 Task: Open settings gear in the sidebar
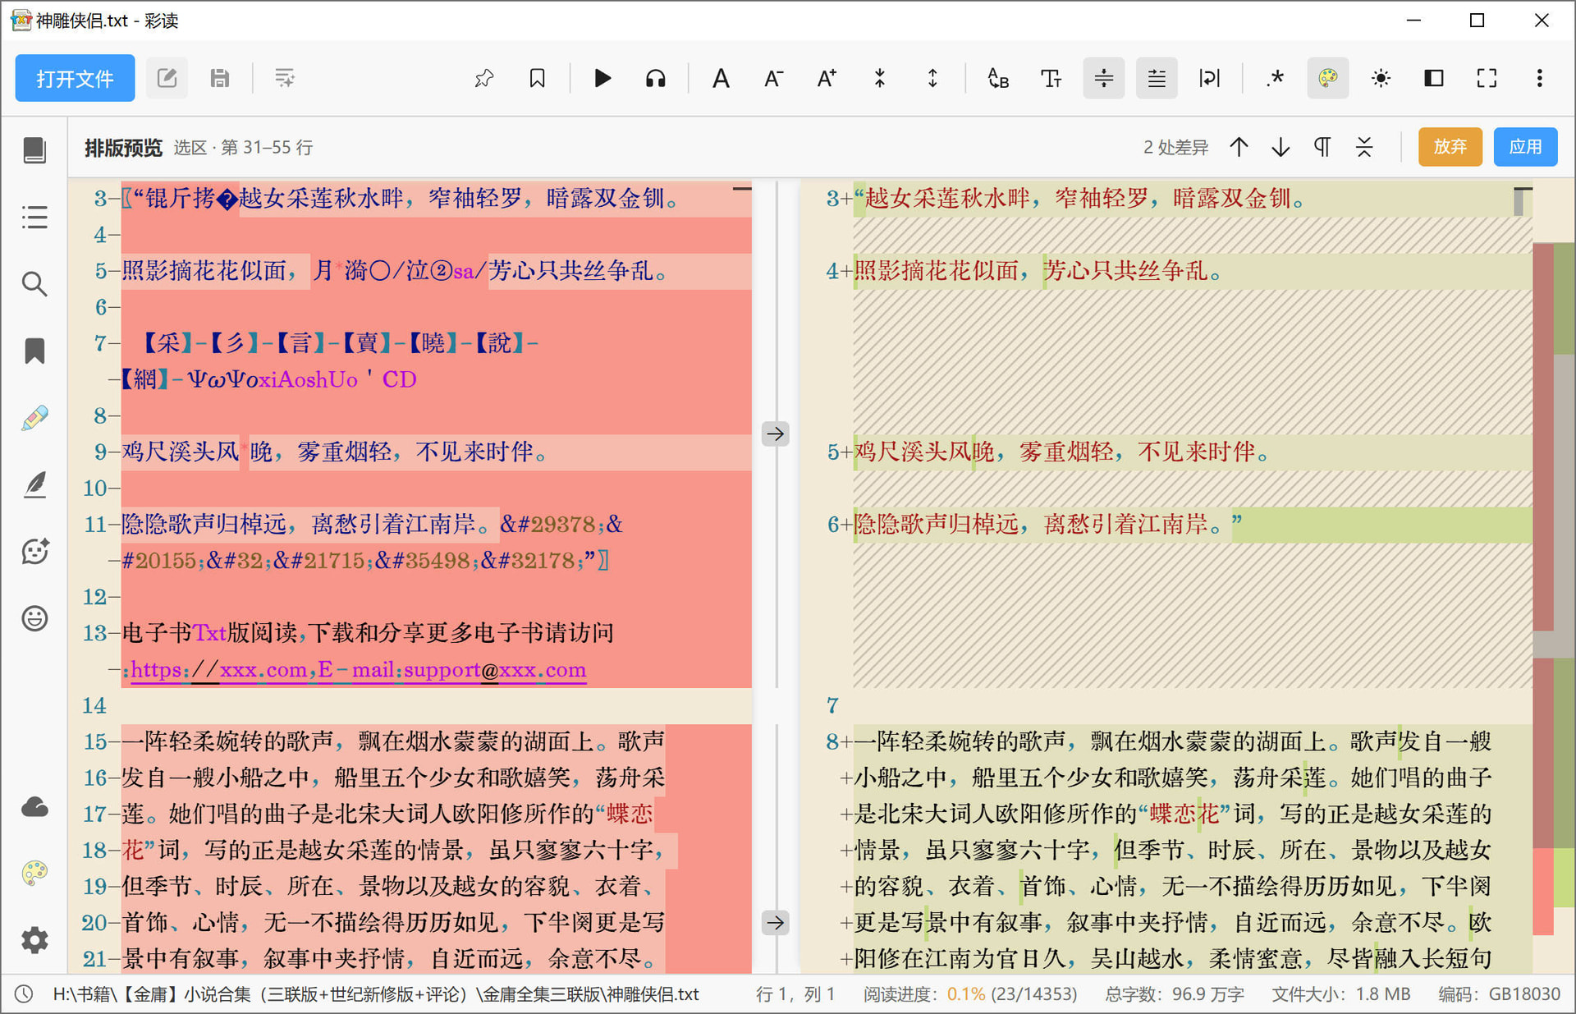click(x=34, y=940)
